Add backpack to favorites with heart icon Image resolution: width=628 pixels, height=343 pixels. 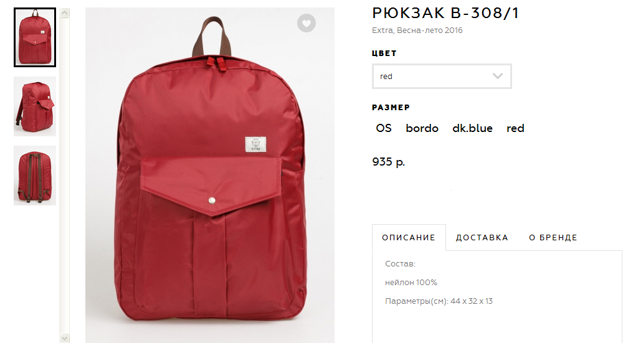[307, 23]
